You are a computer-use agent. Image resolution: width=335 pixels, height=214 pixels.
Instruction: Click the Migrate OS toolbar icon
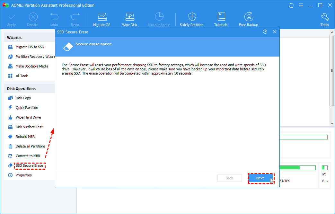pos(102,17)
